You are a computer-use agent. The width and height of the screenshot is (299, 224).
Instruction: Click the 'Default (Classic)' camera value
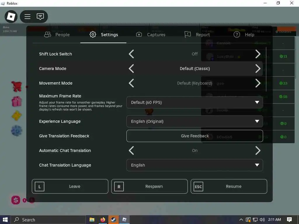tap(195, 69)
